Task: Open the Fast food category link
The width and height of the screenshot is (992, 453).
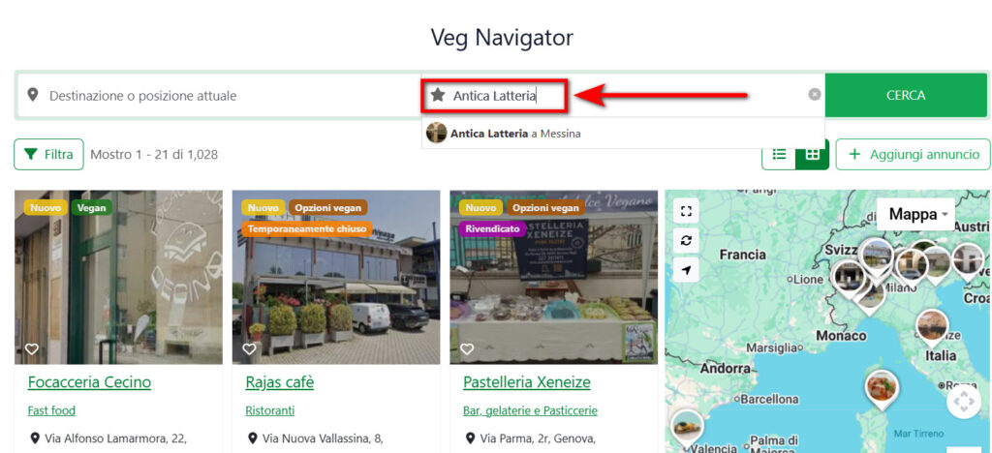Action: pos(51,410)
